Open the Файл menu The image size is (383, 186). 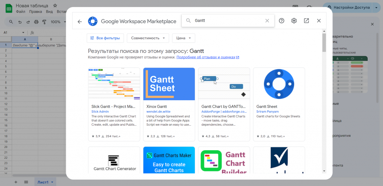pos(21,12)
